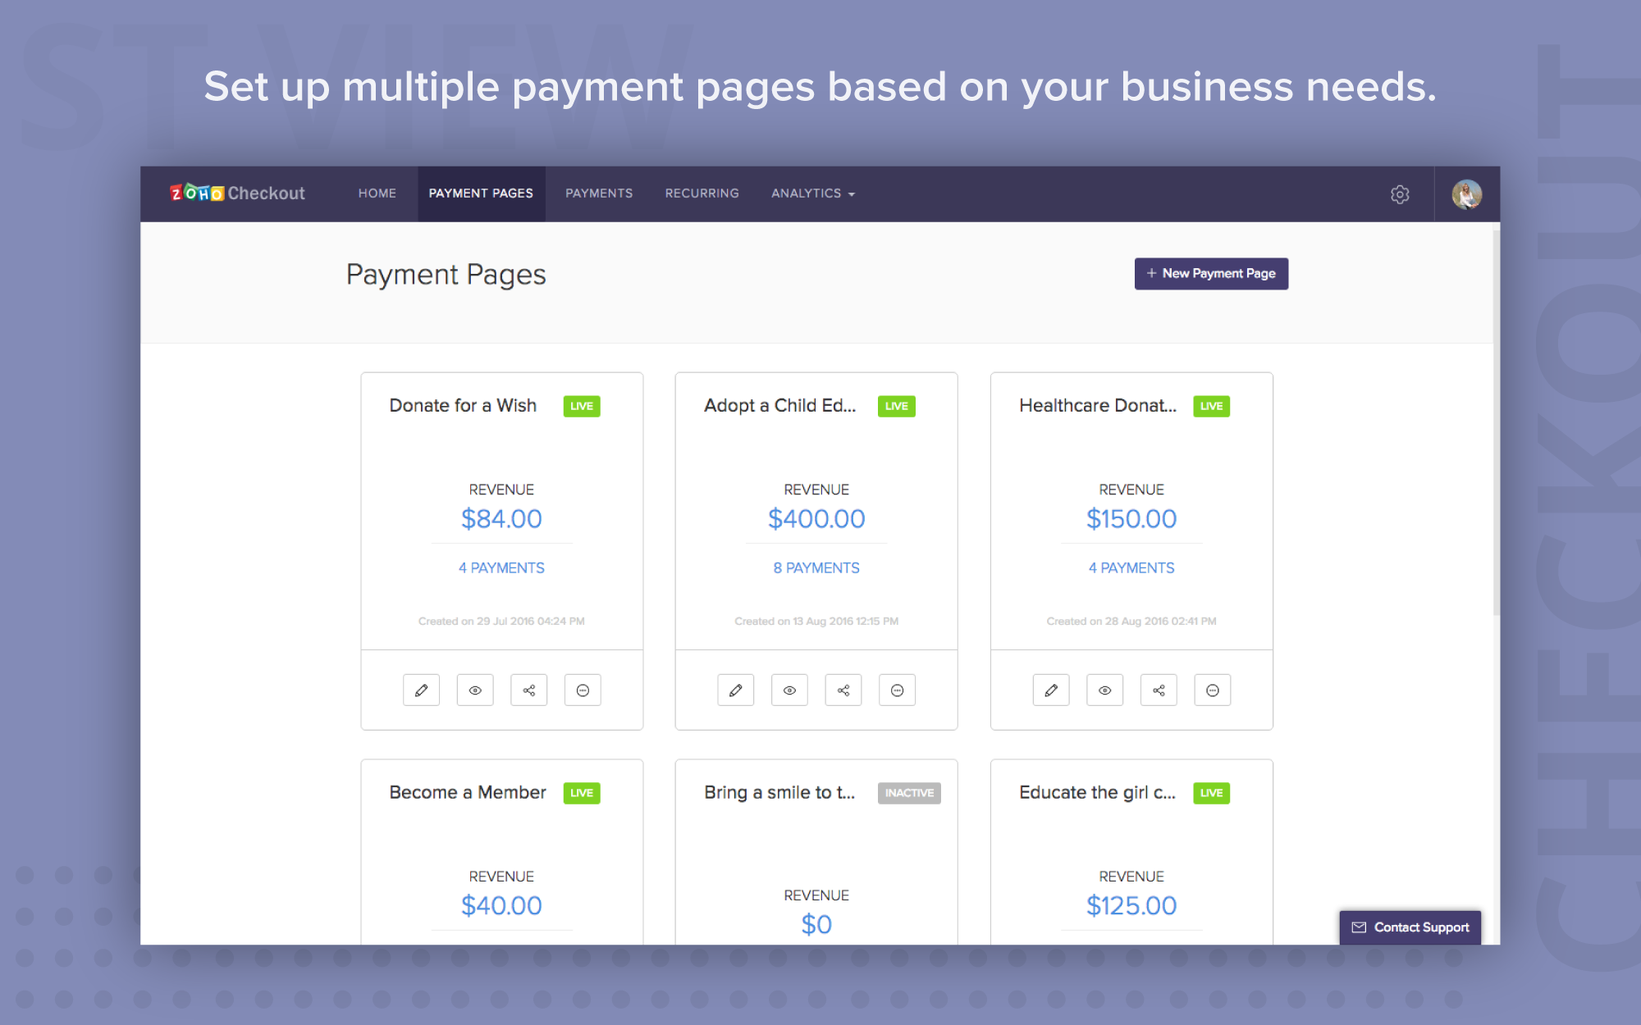Edit the Healthcare Donat... page
Viewport: 1641px width, 1025px height.
click(1051, 690)
